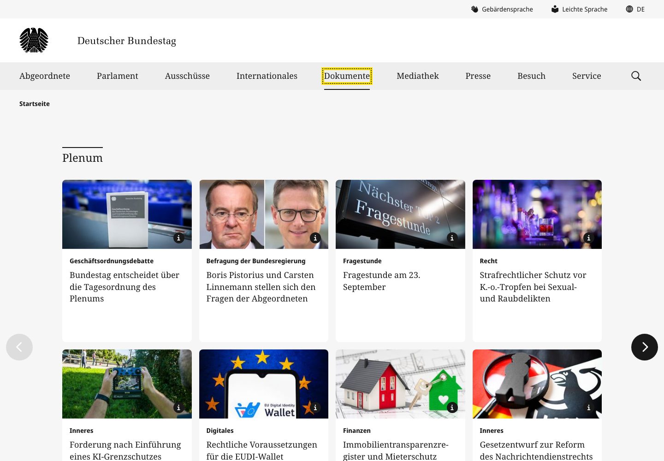Click the drone controller thumbnail
This screenshot has width=664, height=461.
pyautogui.click(x=127, y=384)
